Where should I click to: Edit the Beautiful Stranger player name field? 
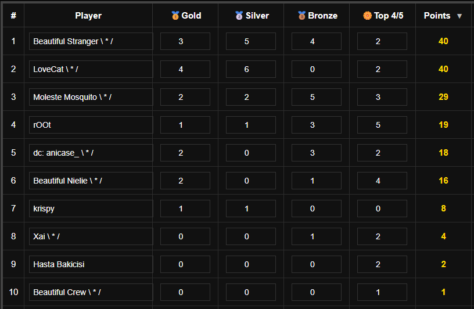pyautogui.click(x=91, y=41)
